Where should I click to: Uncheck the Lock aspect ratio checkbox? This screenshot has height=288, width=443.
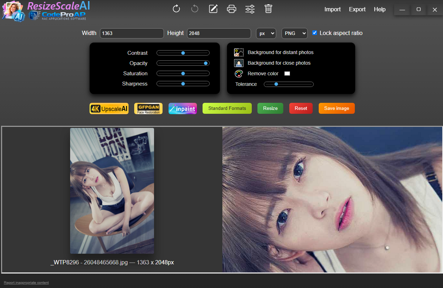[x=314, y=33]
